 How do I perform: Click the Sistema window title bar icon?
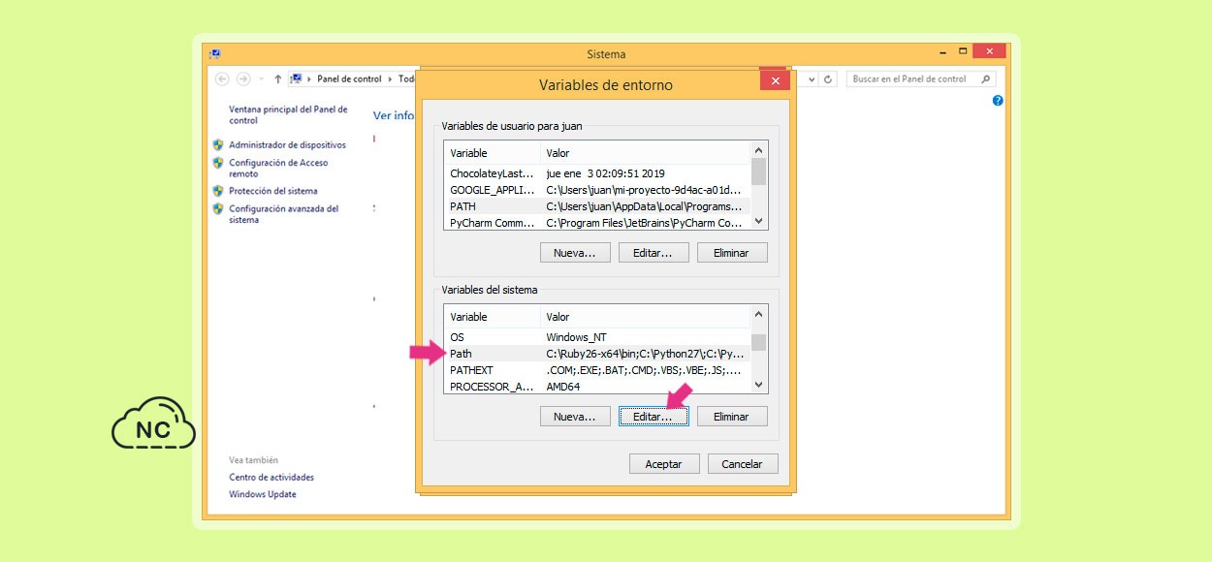tap(214, 54)
